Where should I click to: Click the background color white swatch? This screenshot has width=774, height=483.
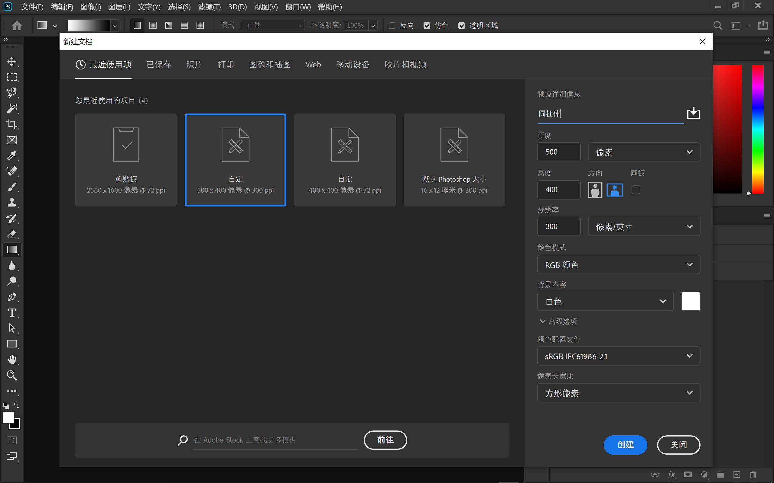tap(691, 301)
